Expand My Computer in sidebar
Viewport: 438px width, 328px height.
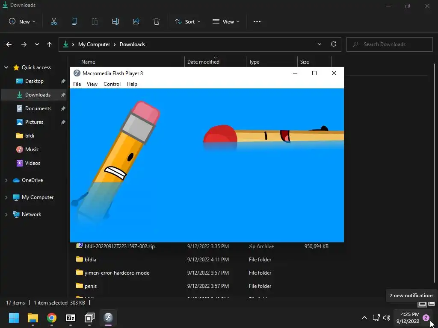pos(6,197)
